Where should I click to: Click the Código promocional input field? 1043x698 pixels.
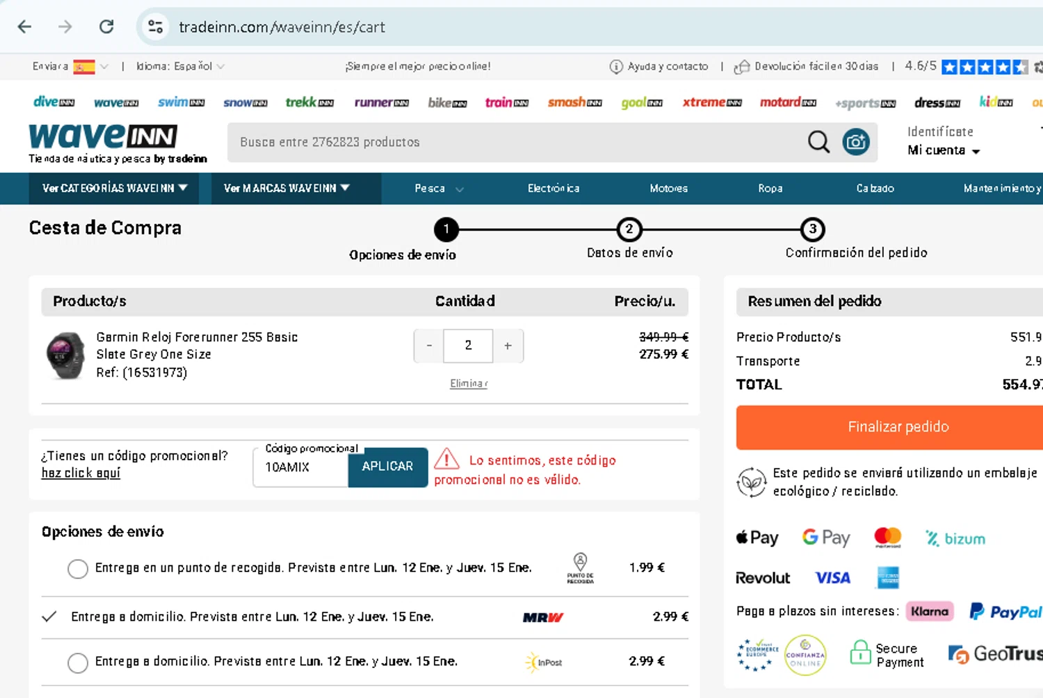(300, 467)
